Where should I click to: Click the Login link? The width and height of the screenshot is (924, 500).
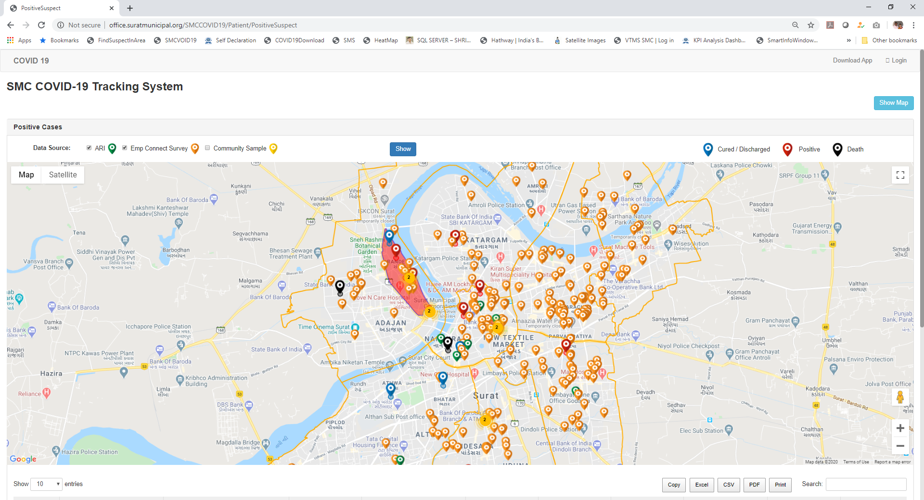pos(896,61)
